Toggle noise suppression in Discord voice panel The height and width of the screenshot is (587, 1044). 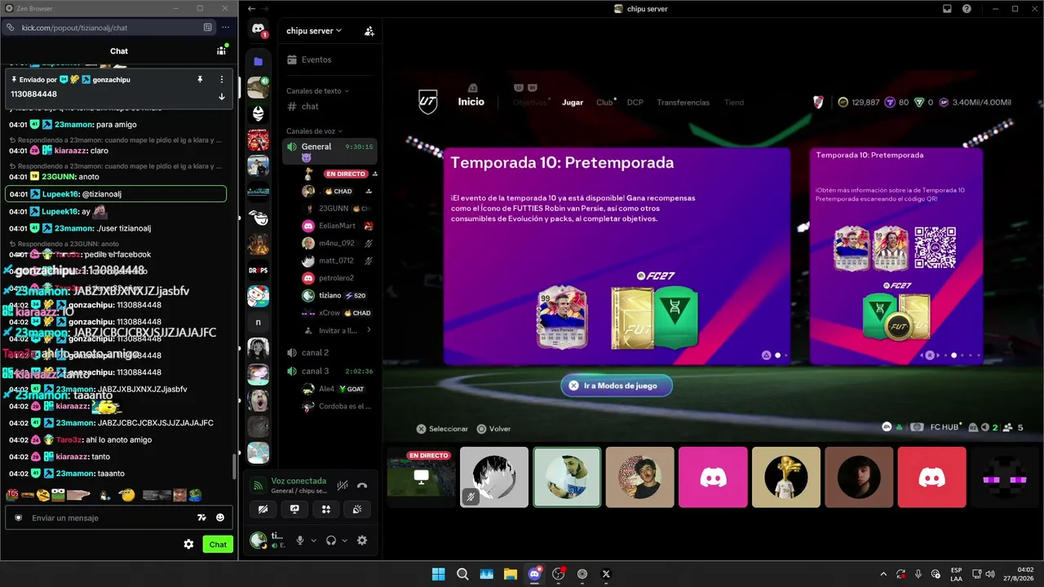(343, 486)
